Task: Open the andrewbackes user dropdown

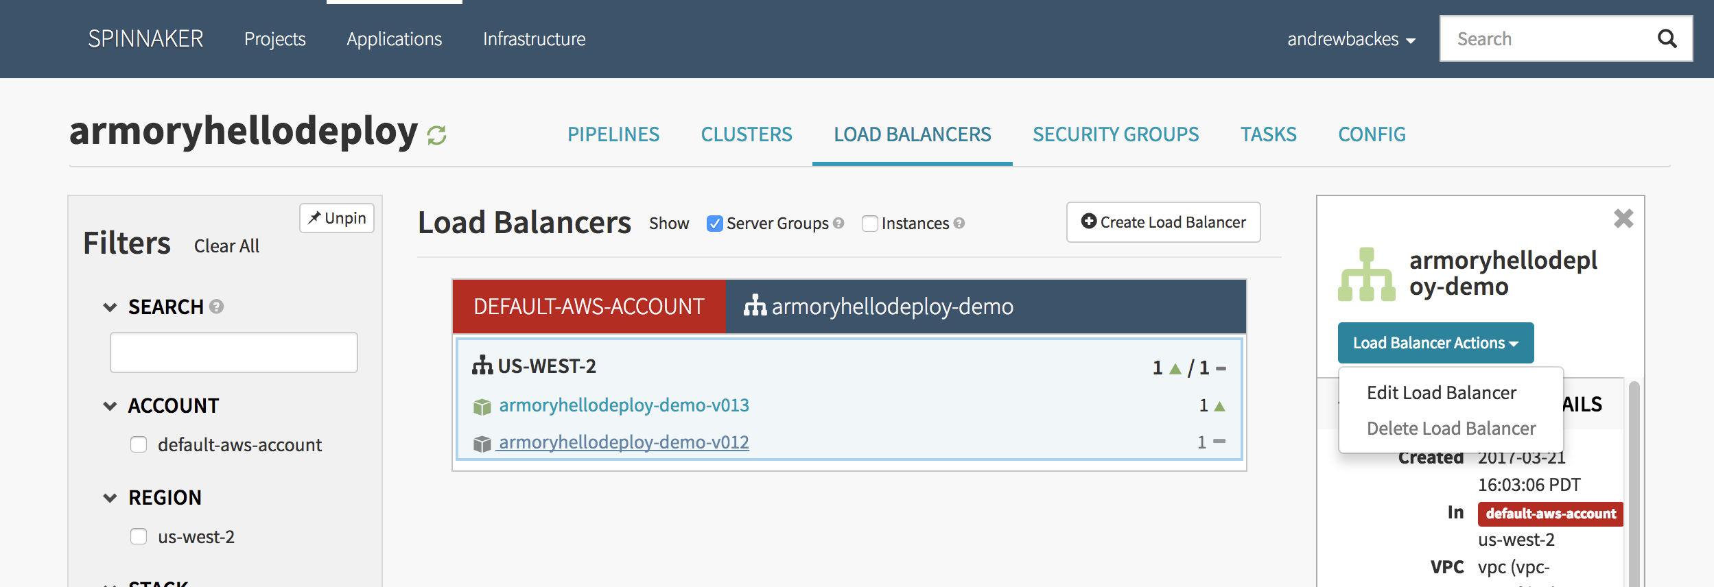Action: [1350, 39]
